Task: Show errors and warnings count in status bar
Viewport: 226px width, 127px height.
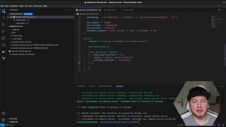Action: 10,125
